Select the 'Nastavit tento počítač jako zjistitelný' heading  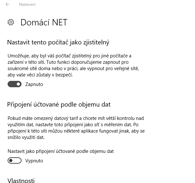[58, 42]
